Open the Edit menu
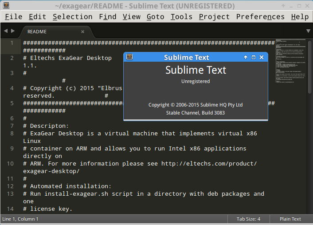Screen dimensions: 313x225 coord(38,16)
